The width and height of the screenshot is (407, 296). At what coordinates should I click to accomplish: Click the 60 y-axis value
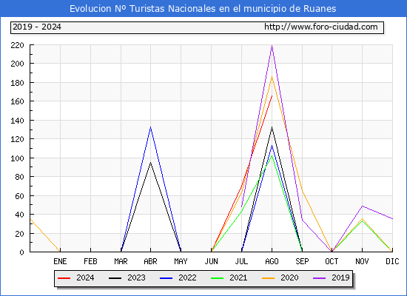(x=20, y=196)
